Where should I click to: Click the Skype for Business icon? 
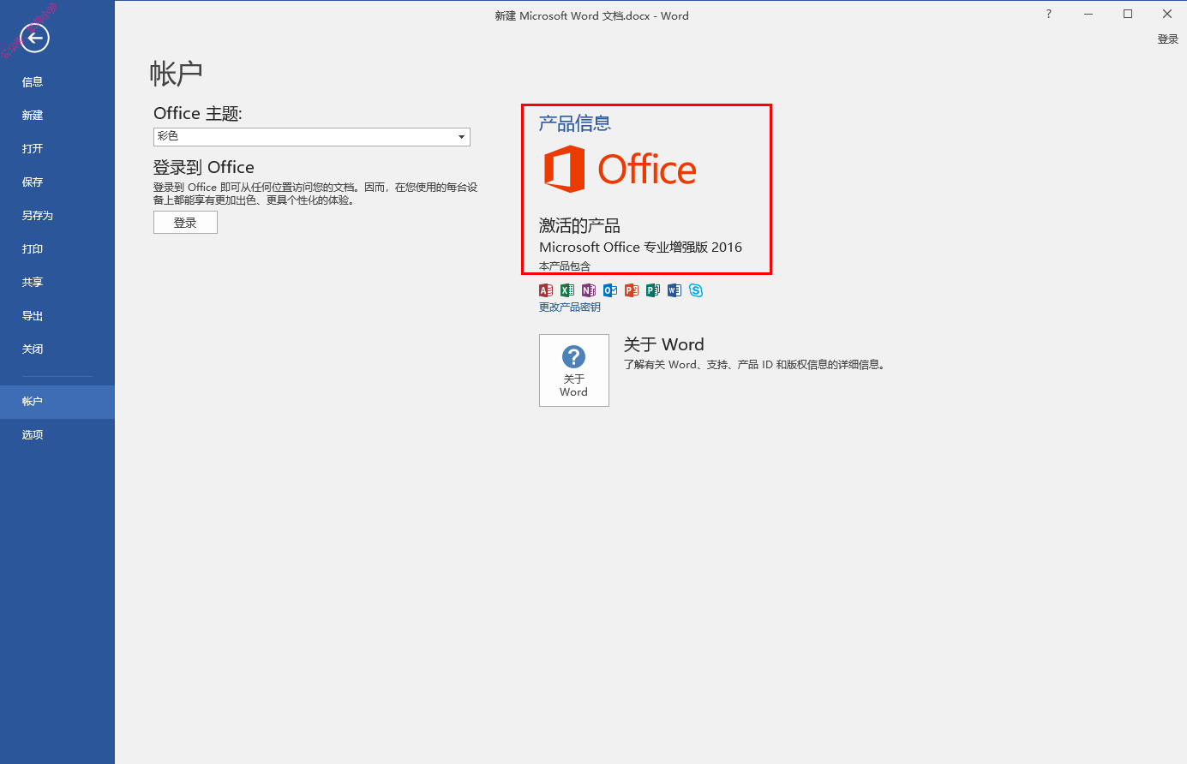click(696, 290)
